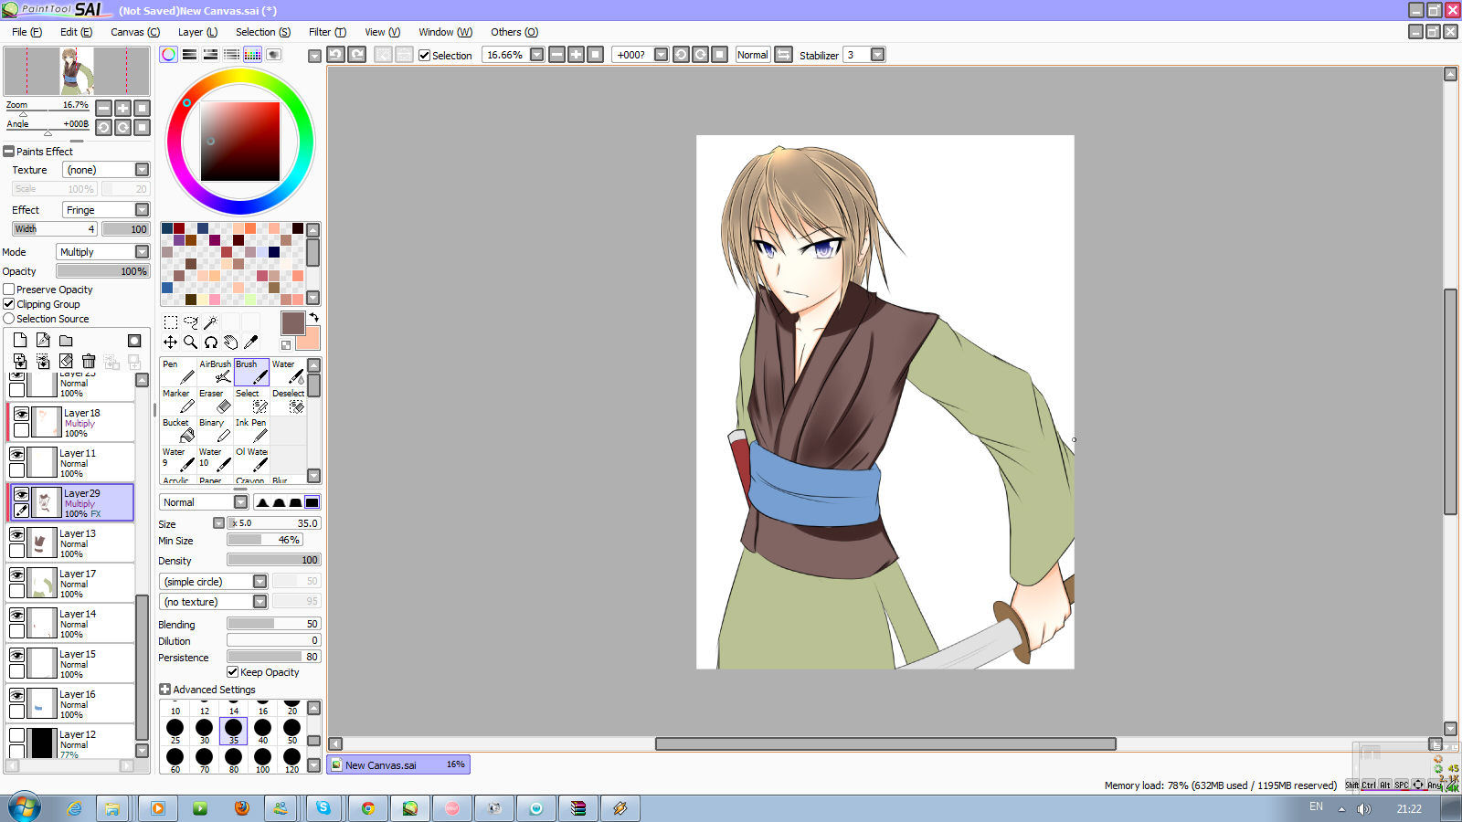Open the zoom percentage 16.66% dropdown
Image resolution: width=1462 pixels, height=822 pixels.
[537, 55]
